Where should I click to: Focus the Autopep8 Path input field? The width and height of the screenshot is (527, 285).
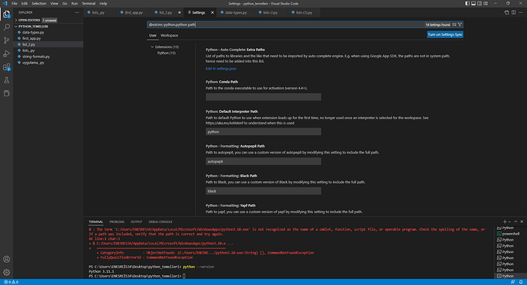pyautogui.click(x=263, y=161)
